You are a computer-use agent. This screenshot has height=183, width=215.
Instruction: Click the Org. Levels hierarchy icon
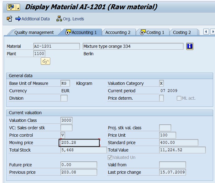click(x=59, y=19)
